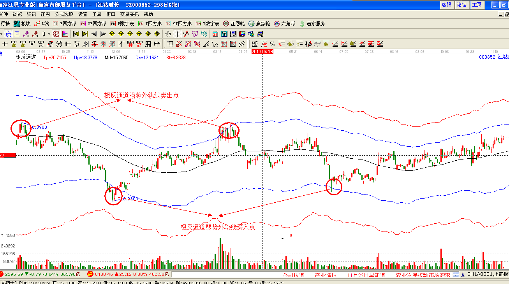Screen dimensions: 509x284
Task: Click the floppy disk save icon
Action: tap(242, 34)
